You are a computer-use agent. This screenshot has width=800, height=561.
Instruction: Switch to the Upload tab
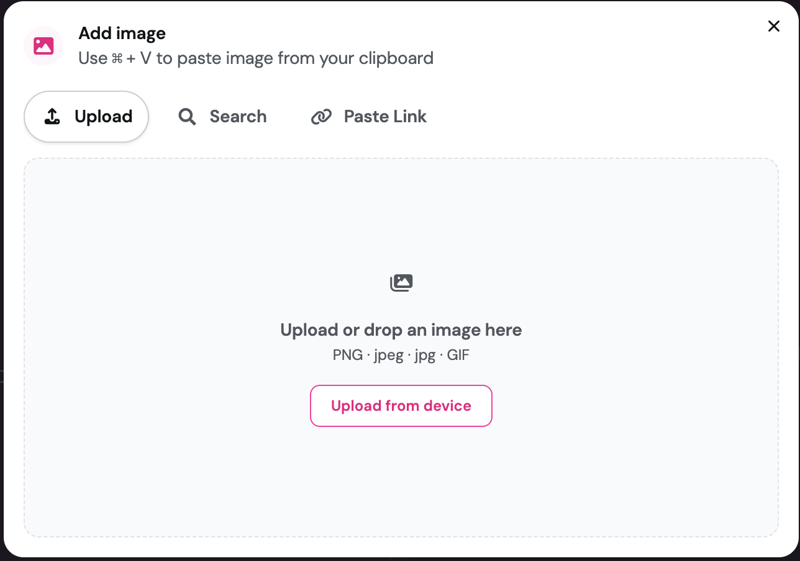click(86, 117)
